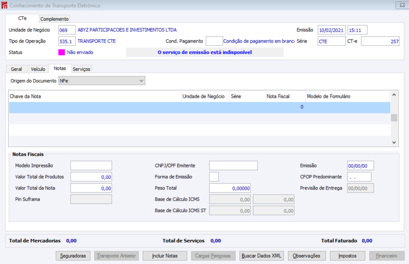The image size is (409, 264).
Task: Select the highlighted first row in notes grid
Action: tap(200, 107)
